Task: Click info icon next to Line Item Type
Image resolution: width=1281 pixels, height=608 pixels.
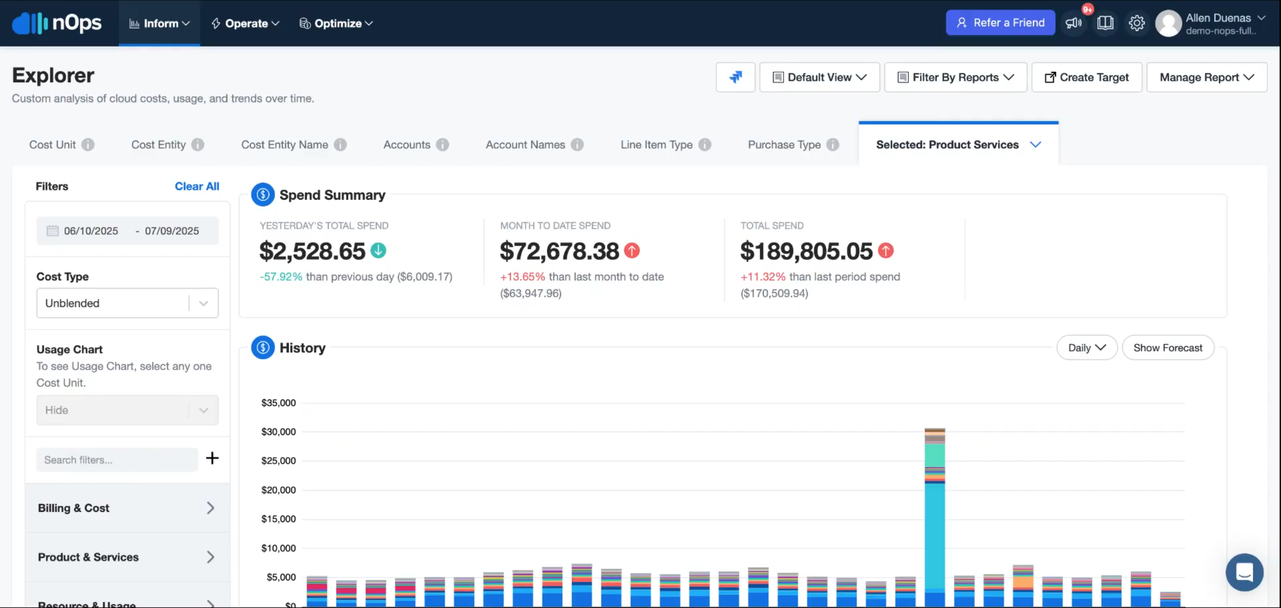Action: (705, 145)
